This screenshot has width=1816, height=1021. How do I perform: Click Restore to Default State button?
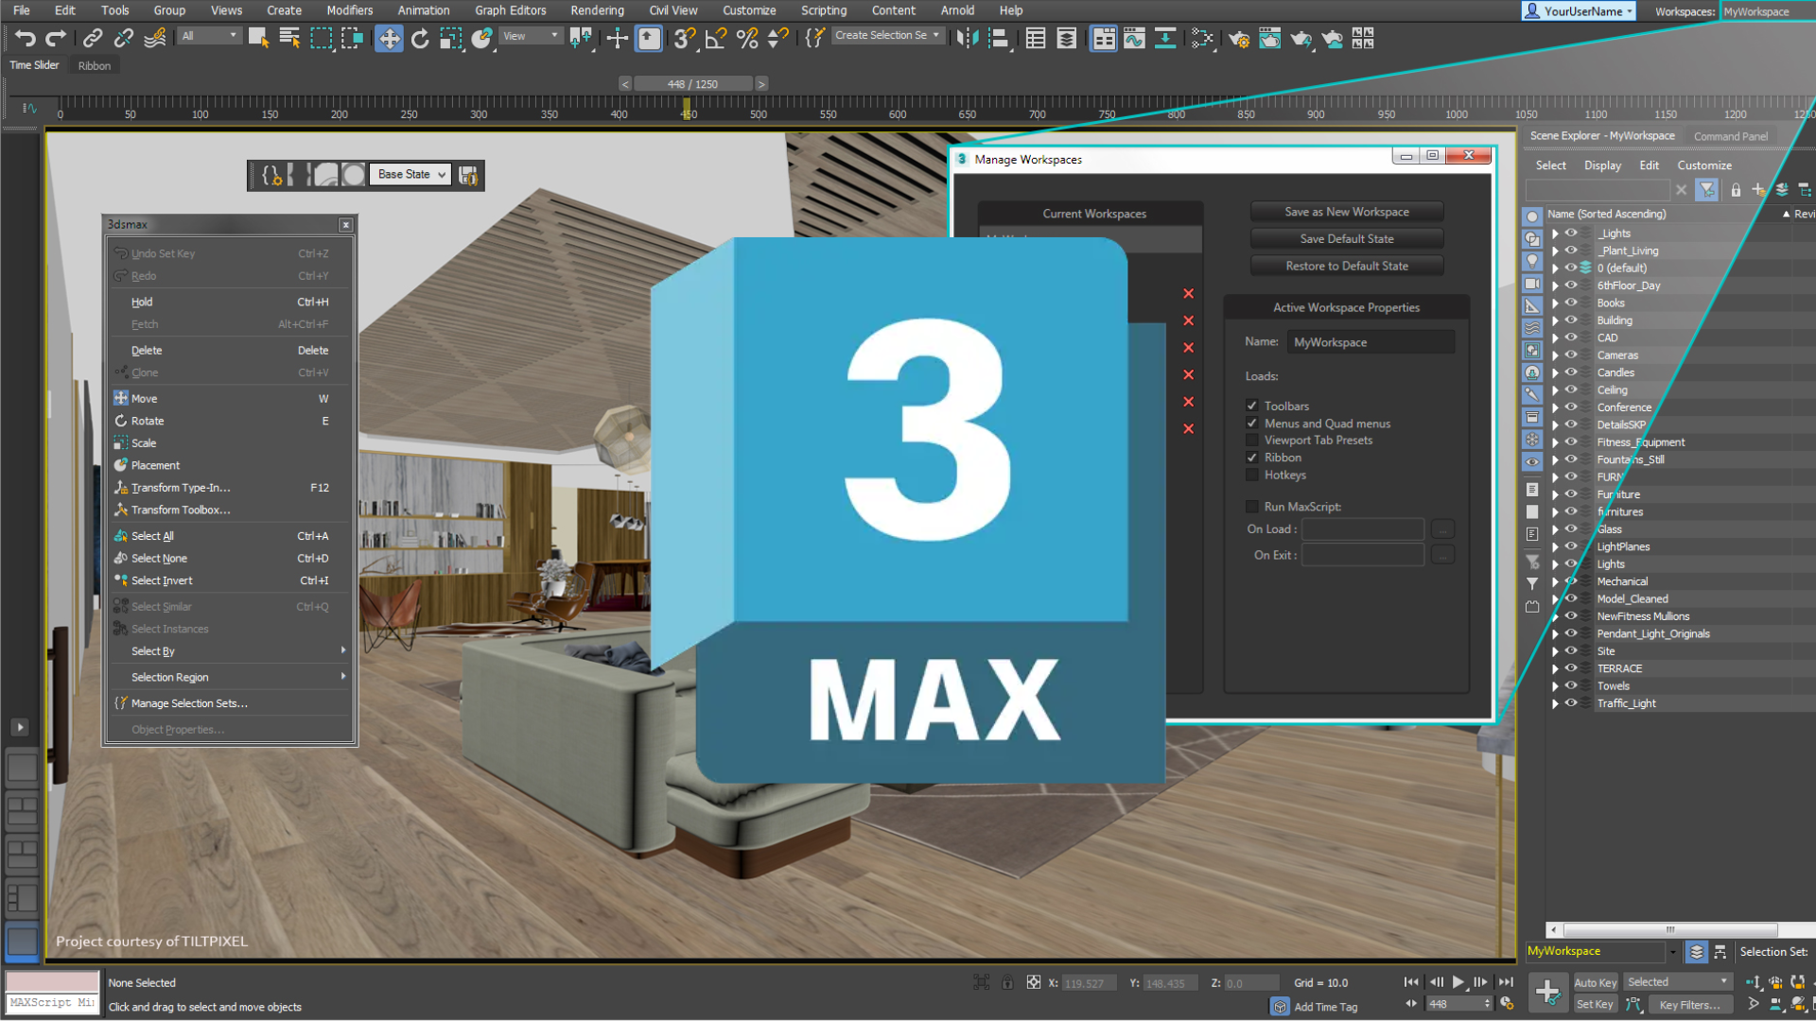[1347, 266]
